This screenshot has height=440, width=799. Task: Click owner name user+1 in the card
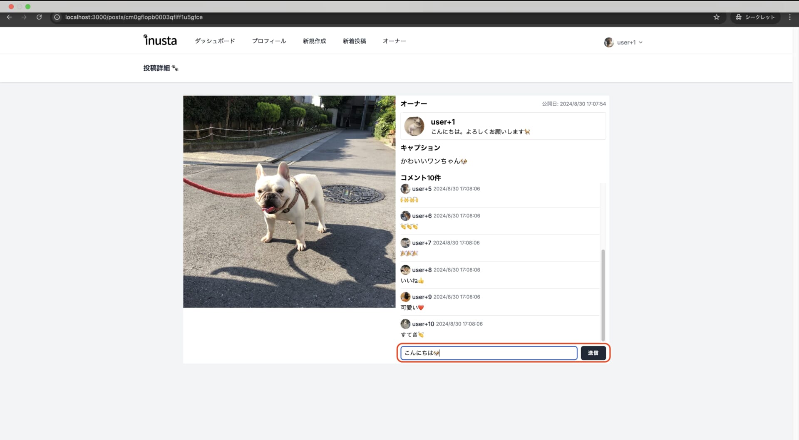[x=443, y=122]
